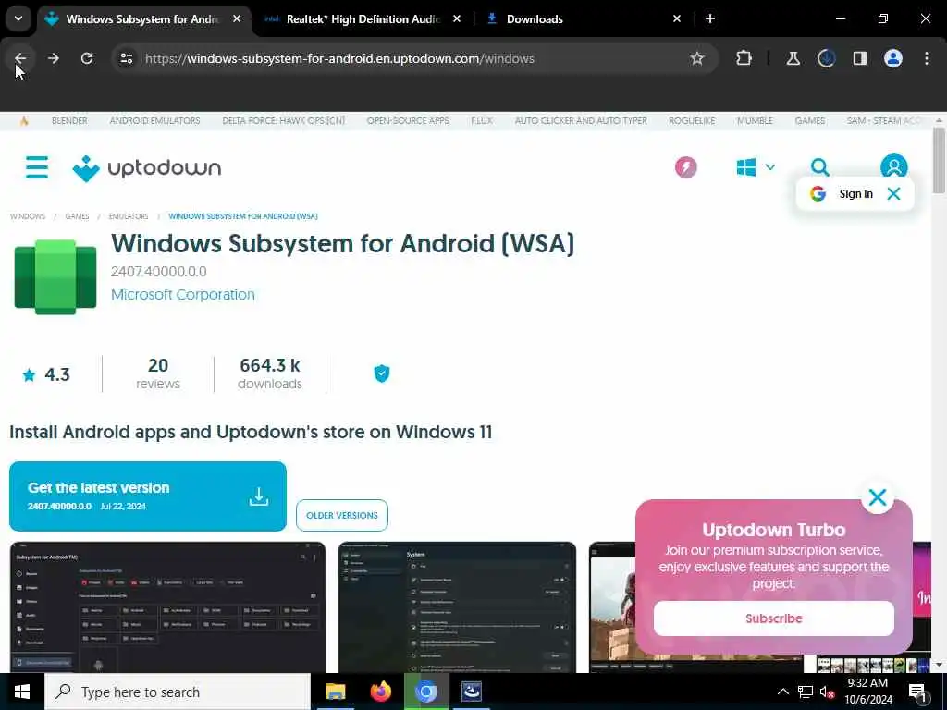Click the 4.3 star rating
Image resolution: width=947 pixels, height=710 pixels.
pos(46,375)
